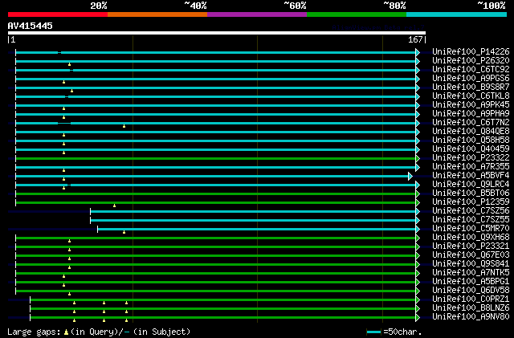Select subject label UniRef100_Q67E03
Screen dimensions: 514x338
point(471,255)
